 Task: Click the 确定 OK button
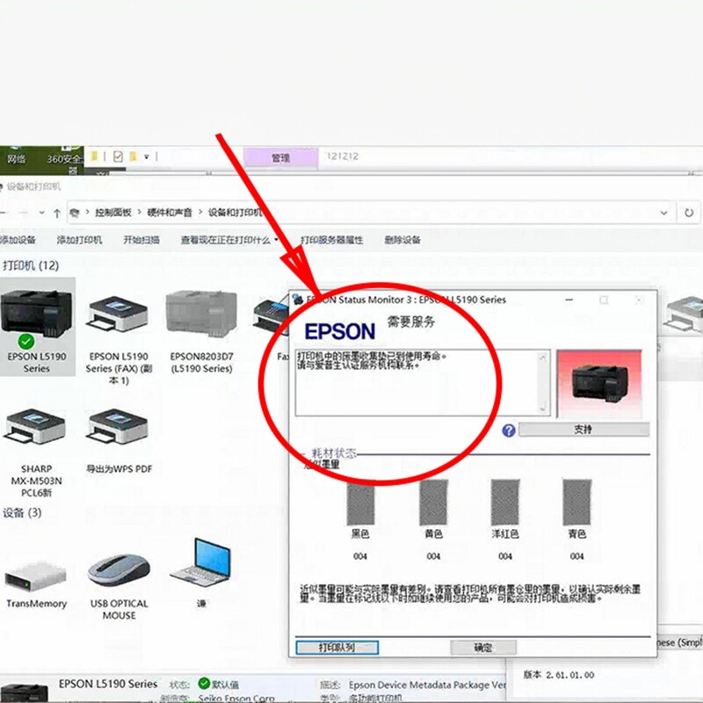(x=483, y=648)
